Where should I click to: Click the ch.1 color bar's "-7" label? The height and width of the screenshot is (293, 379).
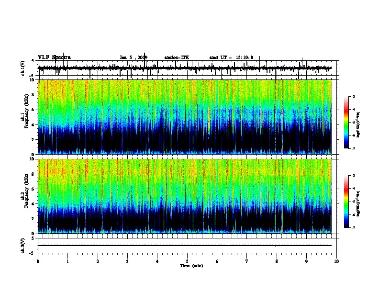(353, 149)
